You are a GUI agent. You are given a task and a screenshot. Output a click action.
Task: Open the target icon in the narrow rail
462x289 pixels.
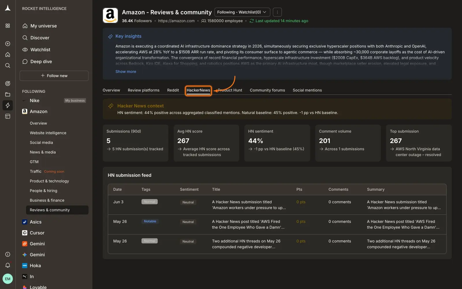8,84
